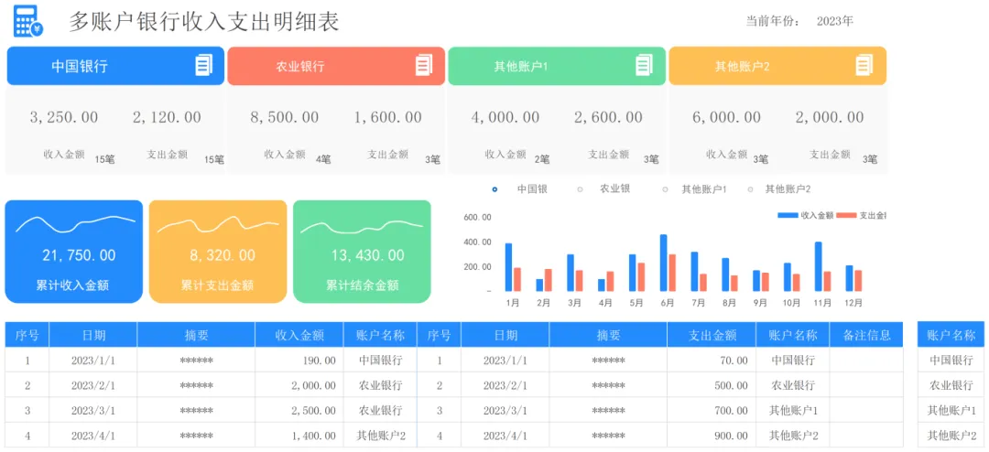Image resolution: width=989 pixels, height=452 pixels.
Task: Click the 400.00 chart axis label
Action: 477,242
